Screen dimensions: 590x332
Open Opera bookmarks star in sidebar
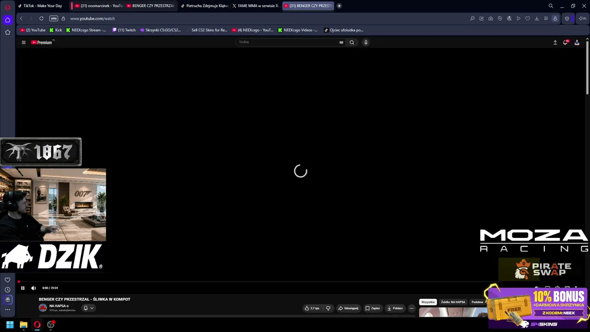(7, 32)
